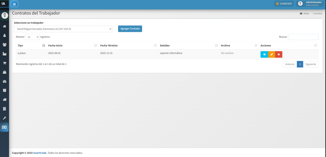Edit the contract with the orange pencil button
Image resolution: width=326 pixels, height=157 pixels.
coord(272,54)
